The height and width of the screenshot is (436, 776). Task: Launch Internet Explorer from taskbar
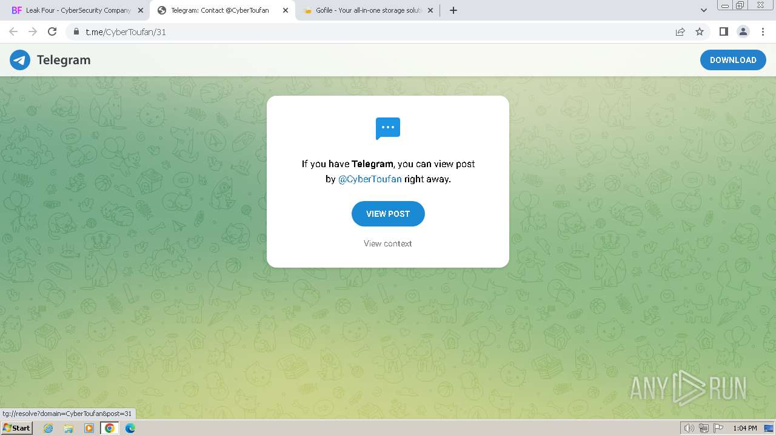click(48, 428)
